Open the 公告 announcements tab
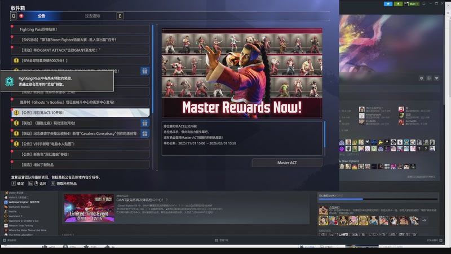The height and width of the screenshot is (254, 451). tap(41, 16)
